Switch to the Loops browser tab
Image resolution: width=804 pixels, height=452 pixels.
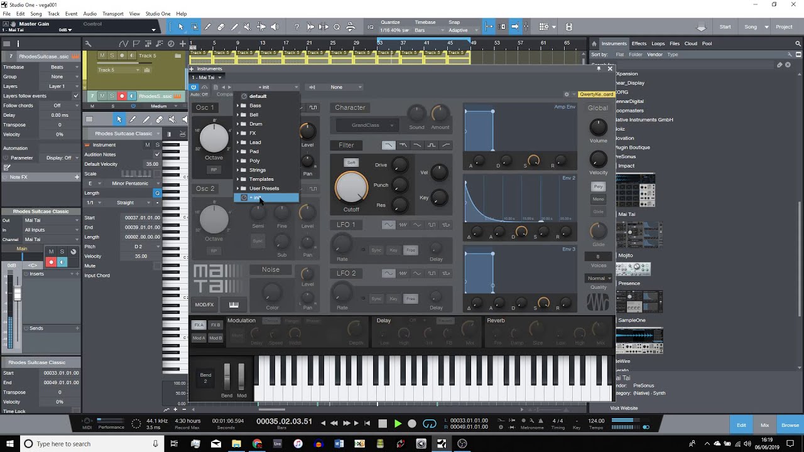(x=658, y=43)
